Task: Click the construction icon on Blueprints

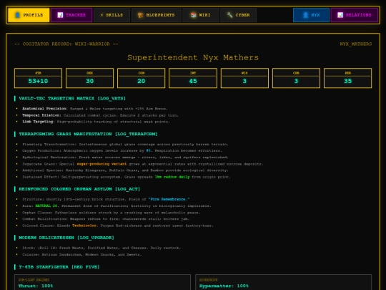Action: pyautogui.click(x=141, y=15)
